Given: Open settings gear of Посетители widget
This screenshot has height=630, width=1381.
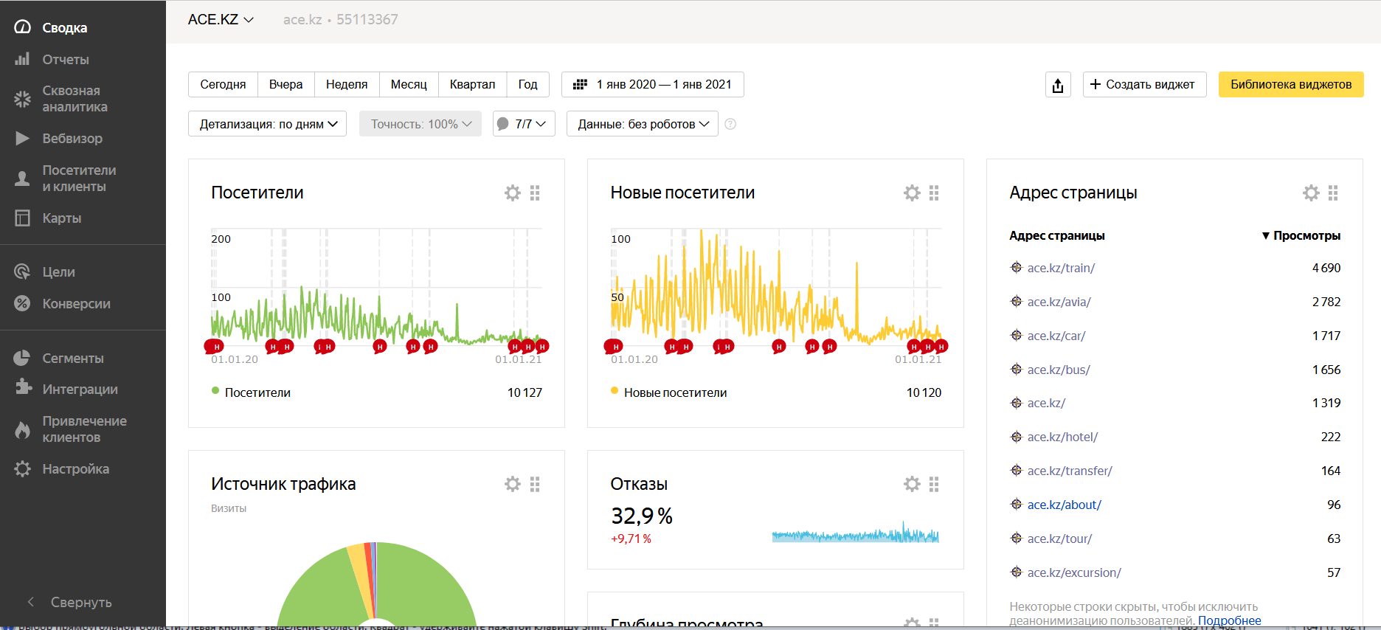Looking at the screenshot, I should click(x=513, y=193).
